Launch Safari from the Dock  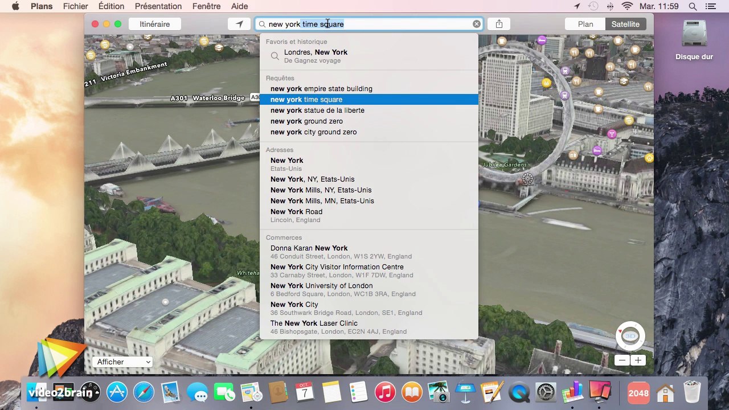coord(144,392)
